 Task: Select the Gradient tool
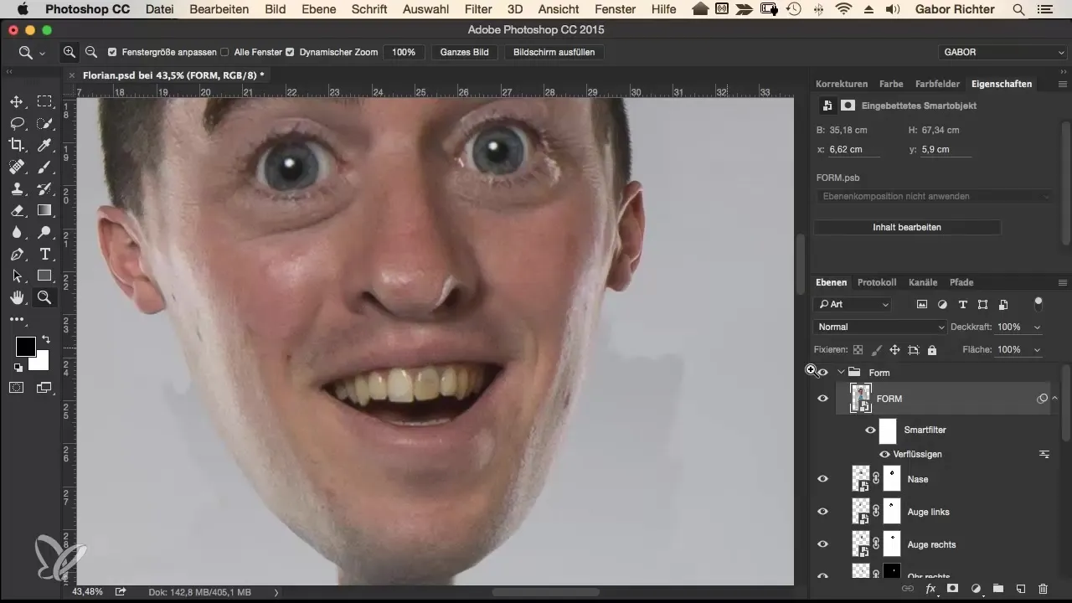point(44,210)
